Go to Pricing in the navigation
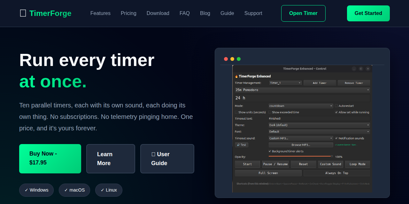 128,13
